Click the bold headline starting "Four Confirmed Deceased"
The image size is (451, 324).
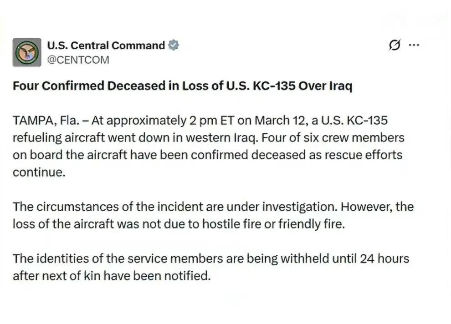[182, 86]
